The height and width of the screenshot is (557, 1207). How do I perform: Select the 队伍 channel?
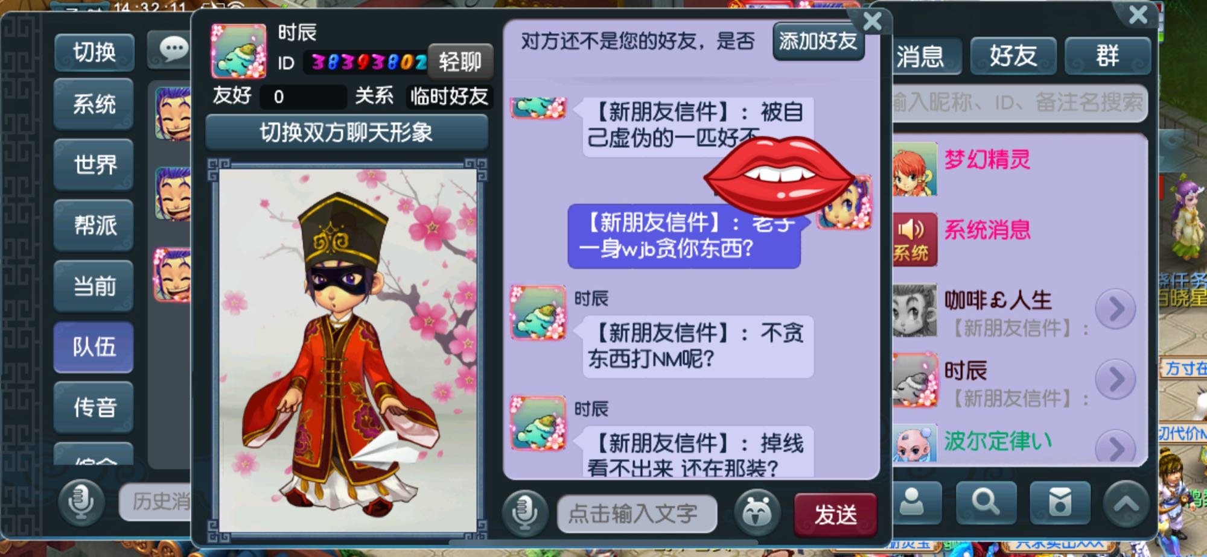94,347
